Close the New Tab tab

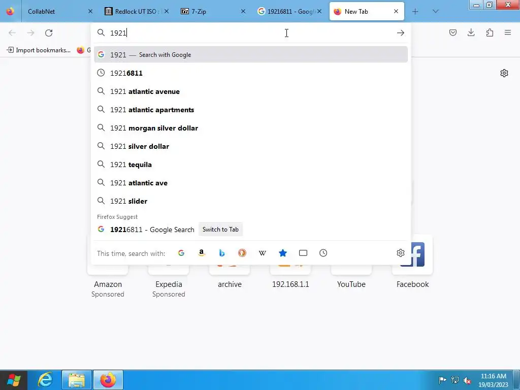[396, 12]
